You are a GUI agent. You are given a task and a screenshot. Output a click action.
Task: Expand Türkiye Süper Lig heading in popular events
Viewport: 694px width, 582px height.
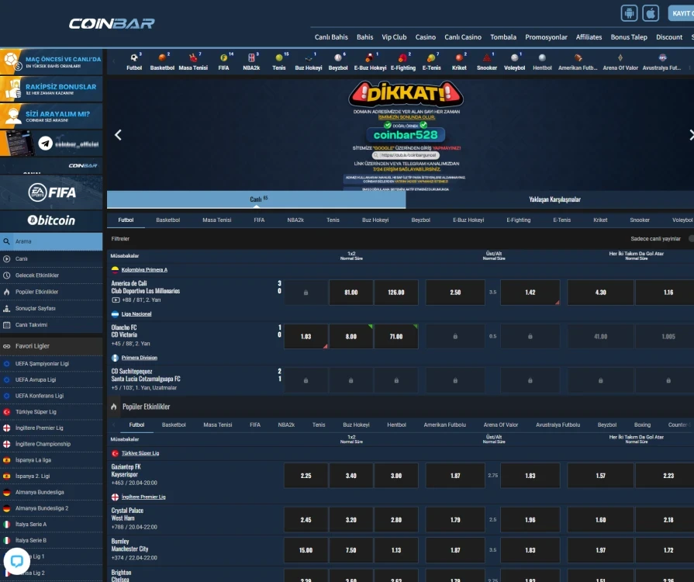click(x=140, y=453)
